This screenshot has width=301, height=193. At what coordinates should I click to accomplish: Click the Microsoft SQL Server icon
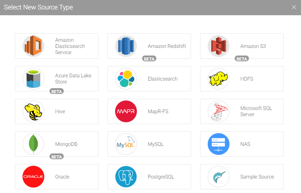coord(219,111)
